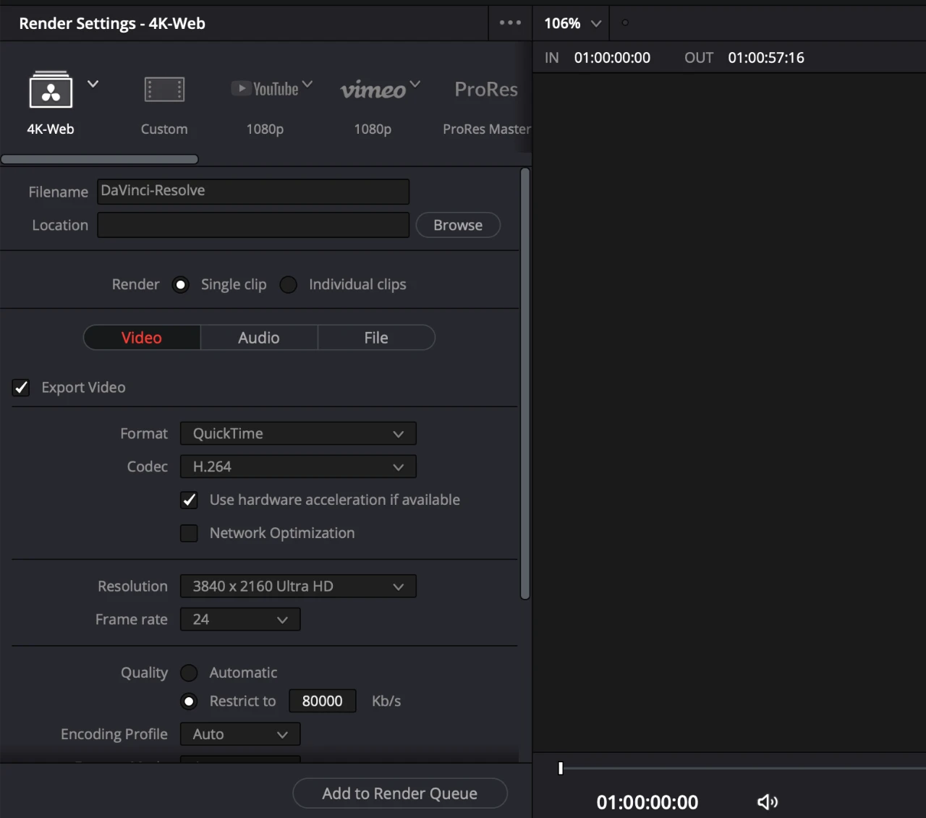
Task: Open the viewer zoom level dropdown
Action: click(571, 22)
